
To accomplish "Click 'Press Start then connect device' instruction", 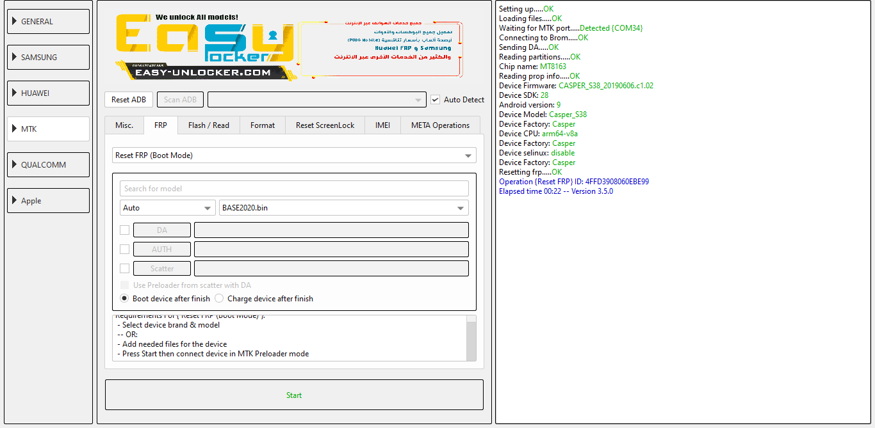I will pyautogui.click(x=213, y=354).
